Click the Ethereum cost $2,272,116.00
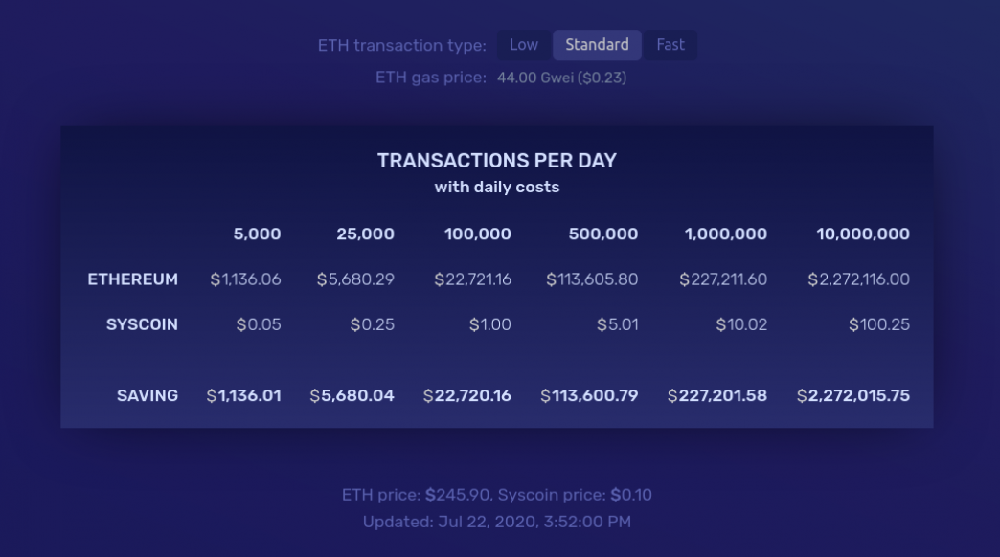The image size is (1000, 557). [858, 279]
